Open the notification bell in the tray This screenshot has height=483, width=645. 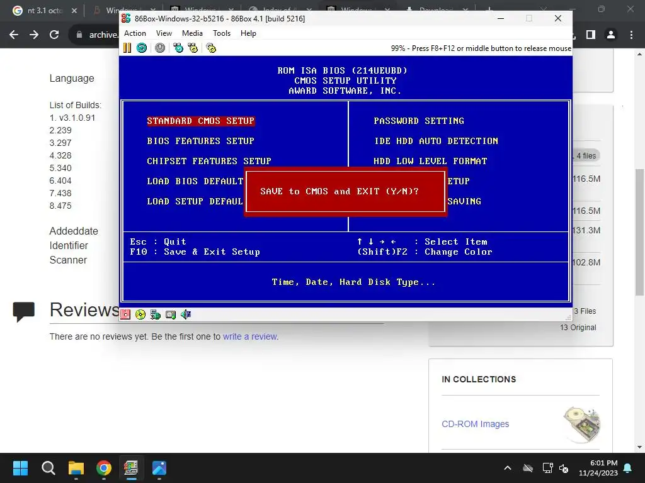point(628,468)
